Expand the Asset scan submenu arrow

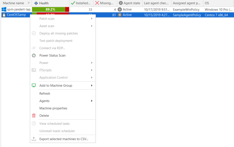click(92, 26)
